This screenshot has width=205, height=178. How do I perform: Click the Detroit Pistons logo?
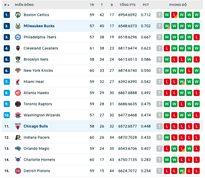coord(18,171)
